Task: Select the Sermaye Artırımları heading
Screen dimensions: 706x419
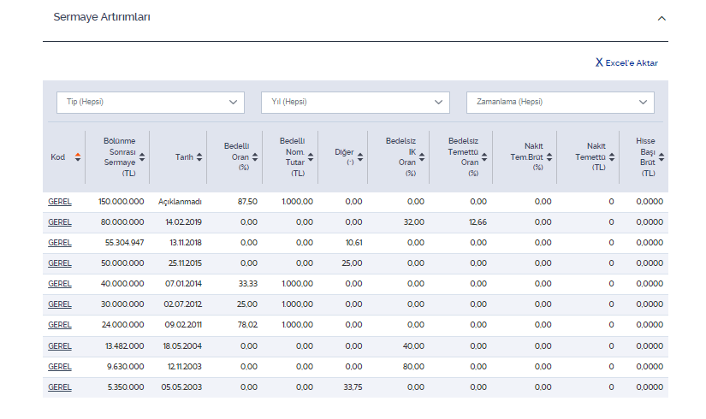Action: tap(102, 17)
